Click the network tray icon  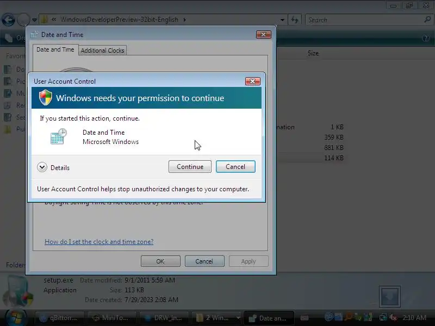pos(383,317)
